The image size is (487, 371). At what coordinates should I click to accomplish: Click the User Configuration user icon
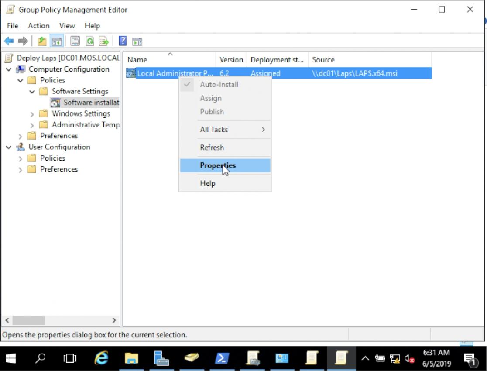click(x=21, y=147)
